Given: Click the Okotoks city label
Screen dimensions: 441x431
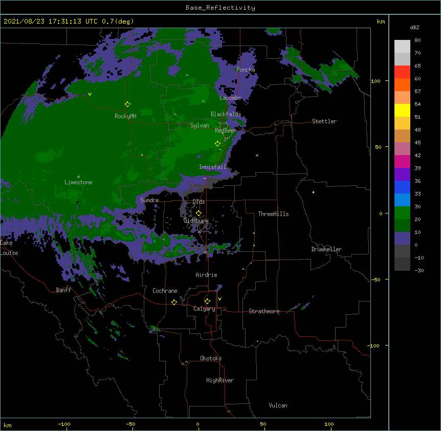Looking at the screenshot, I should click(211, 358).
